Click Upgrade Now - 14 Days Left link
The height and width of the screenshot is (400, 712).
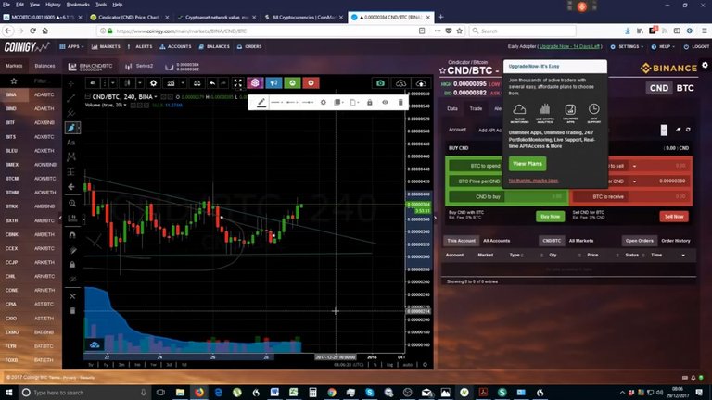[x=569, y=46]
